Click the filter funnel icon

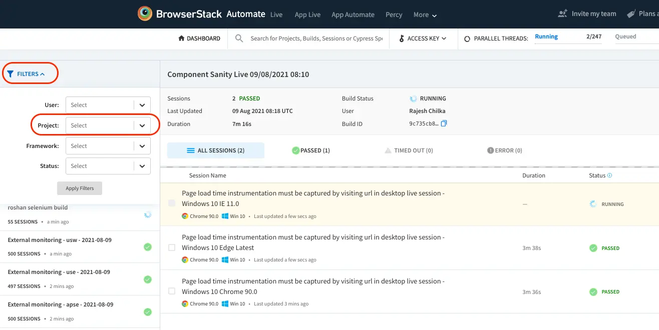[x=11, y=74]
